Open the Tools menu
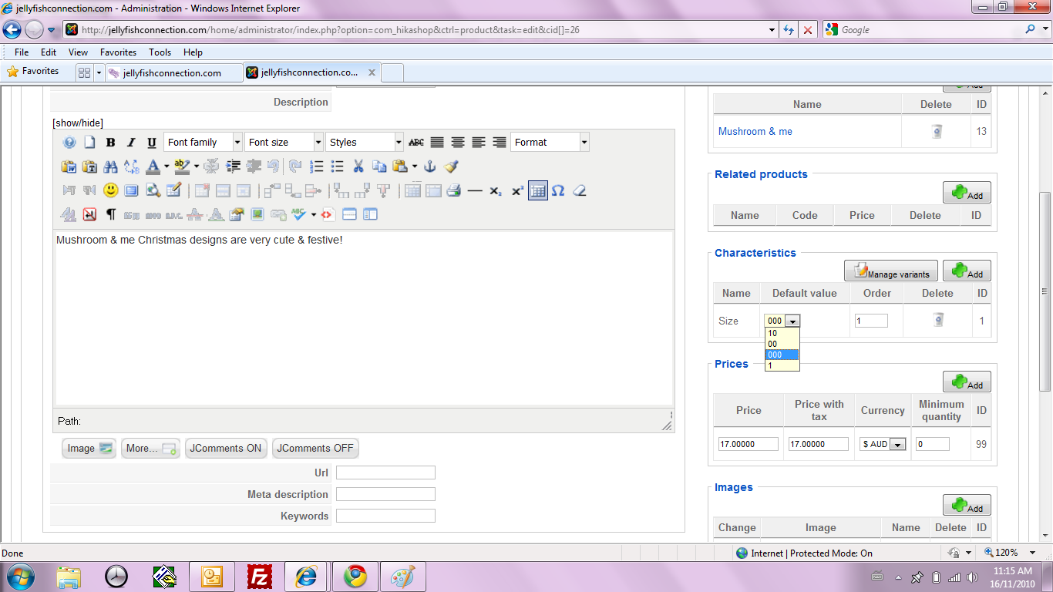 click(160, 52)
